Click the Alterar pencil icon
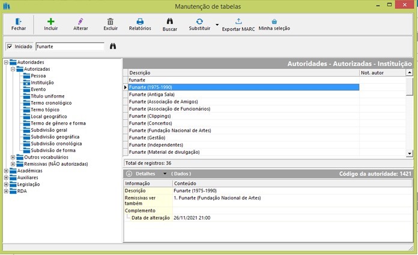The height and width of the screenshot is (255, 418). [80, 21]
